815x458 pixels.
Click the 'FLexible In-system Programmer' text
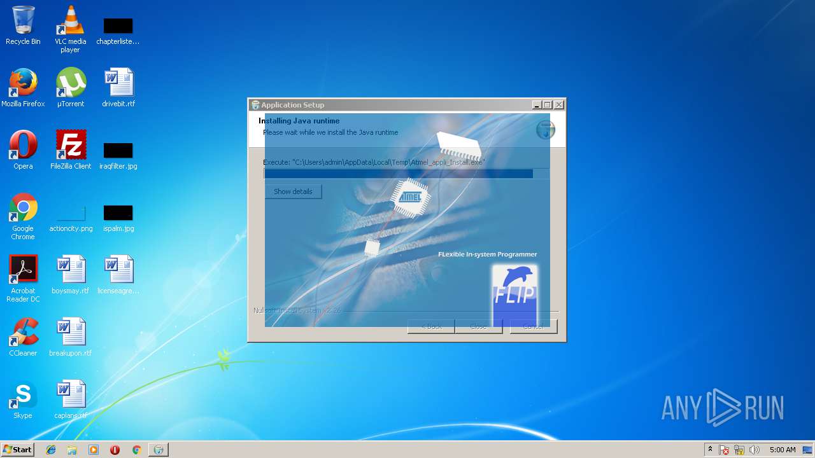click(x=488, y=254)
